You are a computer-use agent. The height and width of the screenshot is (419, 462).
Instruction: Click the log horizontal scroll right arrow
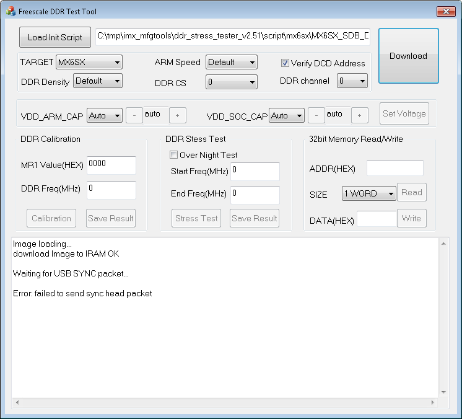[432, 402]
